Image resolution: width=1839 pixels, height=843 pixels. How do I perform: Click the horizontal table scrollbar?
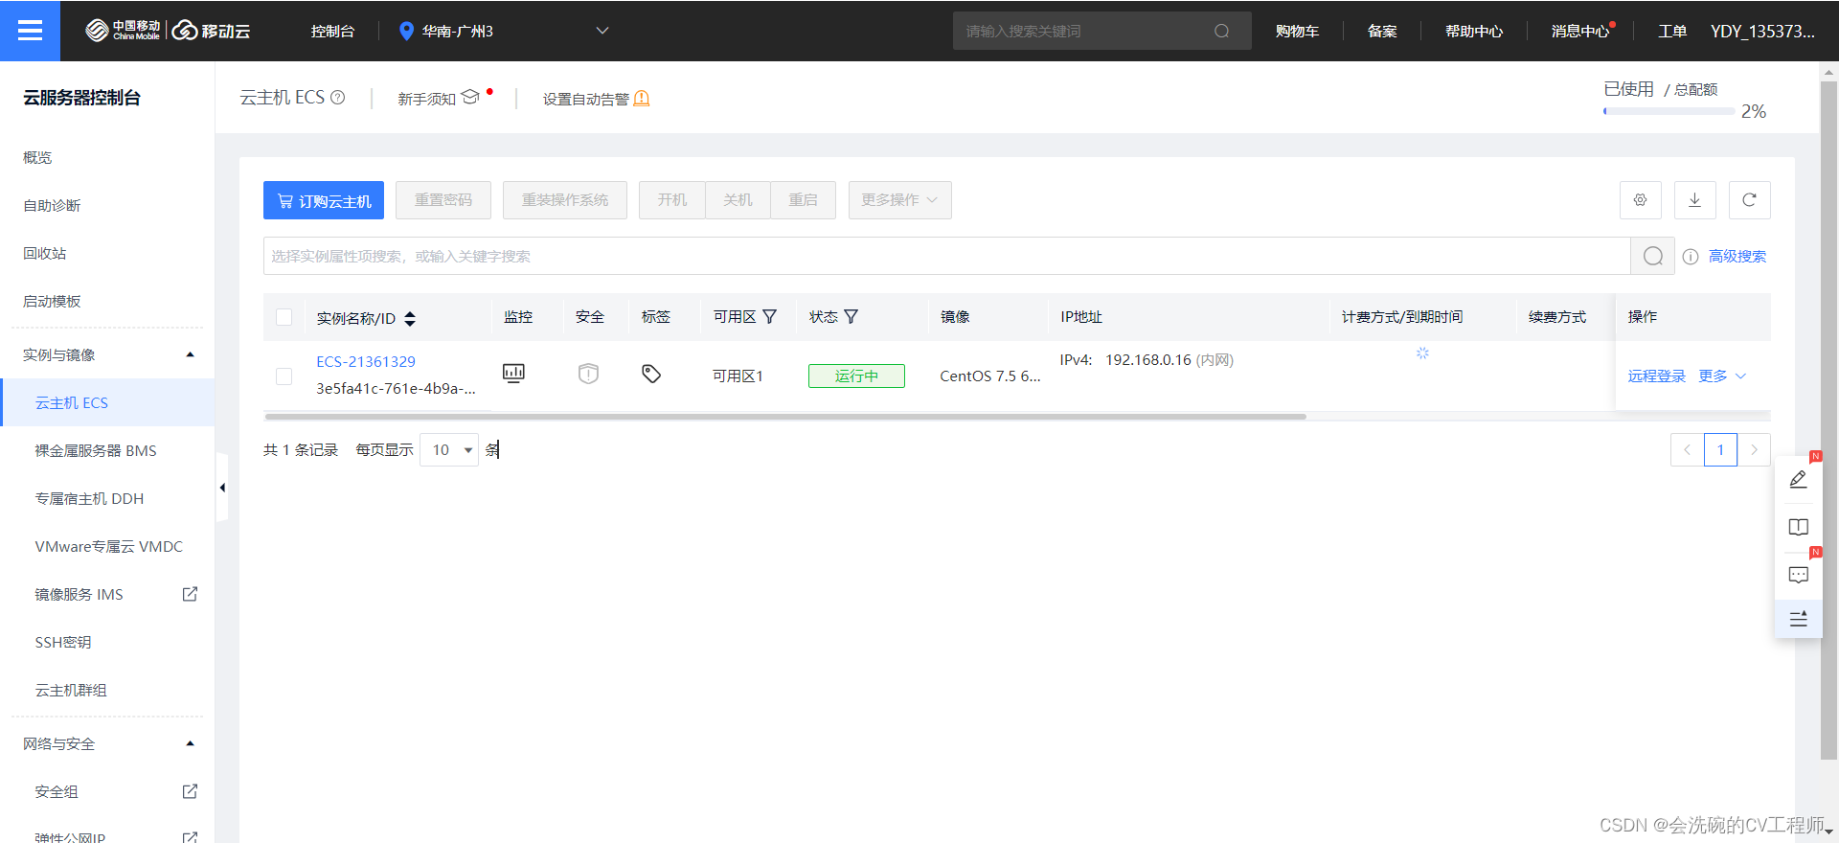point(785,417)
